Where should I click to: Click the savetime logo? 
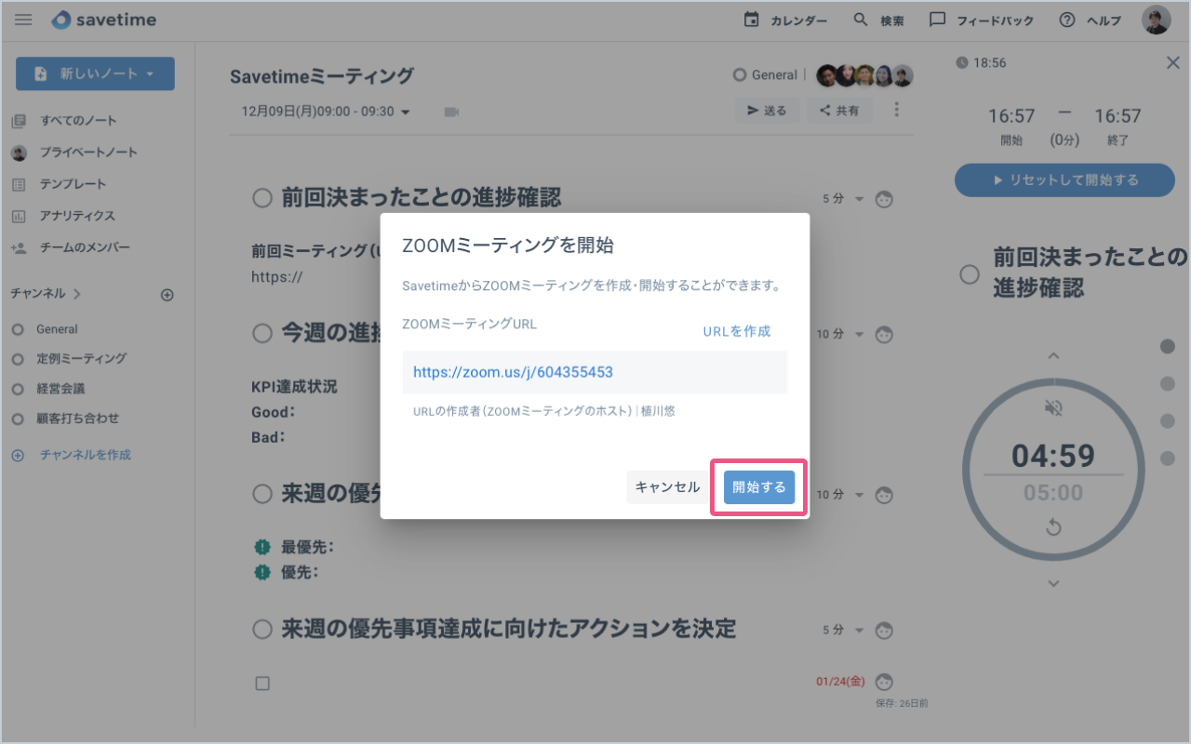click(x=103, y=20)
